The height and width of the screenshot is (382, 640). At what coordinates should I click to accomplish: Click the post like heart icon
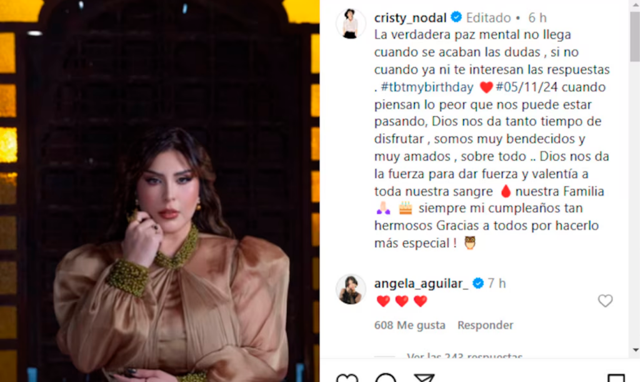click(347, 378)
